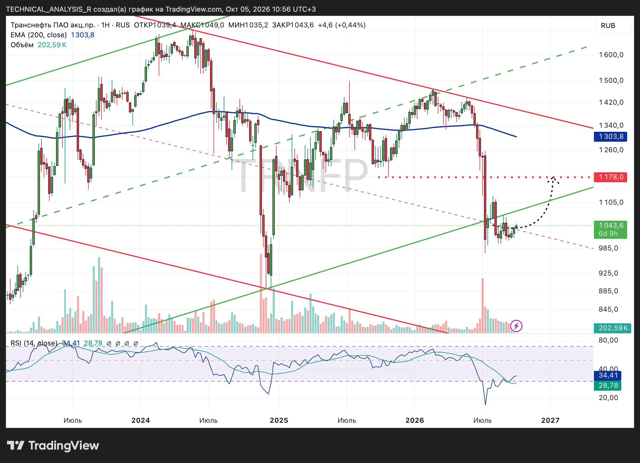Screen dimensions: 640x463
Task: Click the 28,78 RSI average label
Action: click(x=608, y=385)
